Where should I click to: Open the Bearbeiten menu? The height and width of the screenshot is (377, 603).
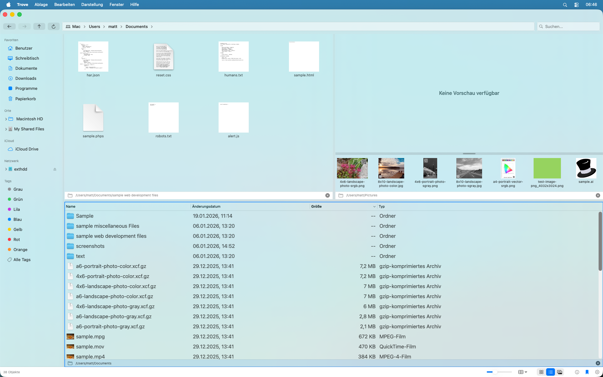[x=64, y=4]
